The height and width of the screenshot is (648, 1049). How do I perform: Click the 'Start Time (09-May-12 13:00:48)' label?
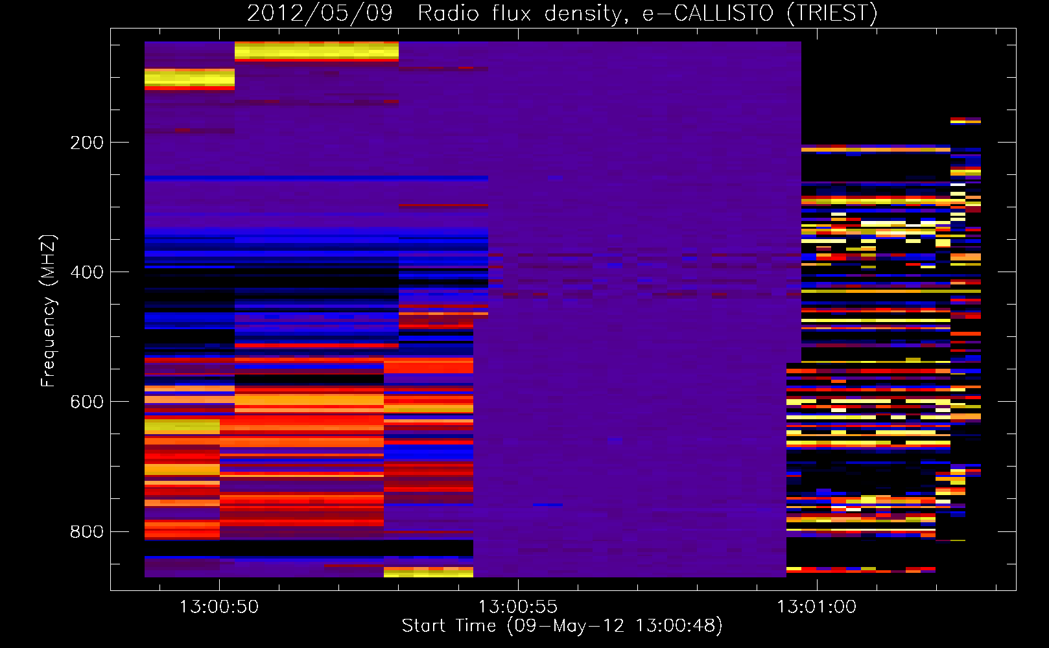click(x=562, y=626)
